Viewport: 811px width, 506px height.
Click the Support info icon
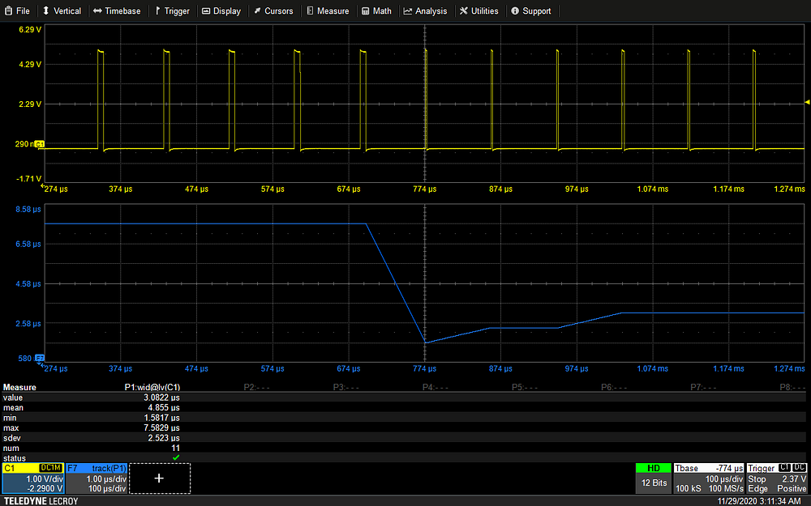click(517, 11)
